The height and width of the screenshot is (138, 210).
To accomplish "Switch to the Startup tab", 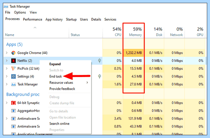I will [x=71, y=19].
